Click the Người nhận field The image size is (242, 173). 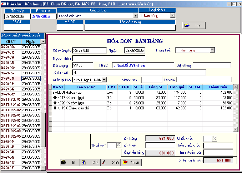coord(109,58)
